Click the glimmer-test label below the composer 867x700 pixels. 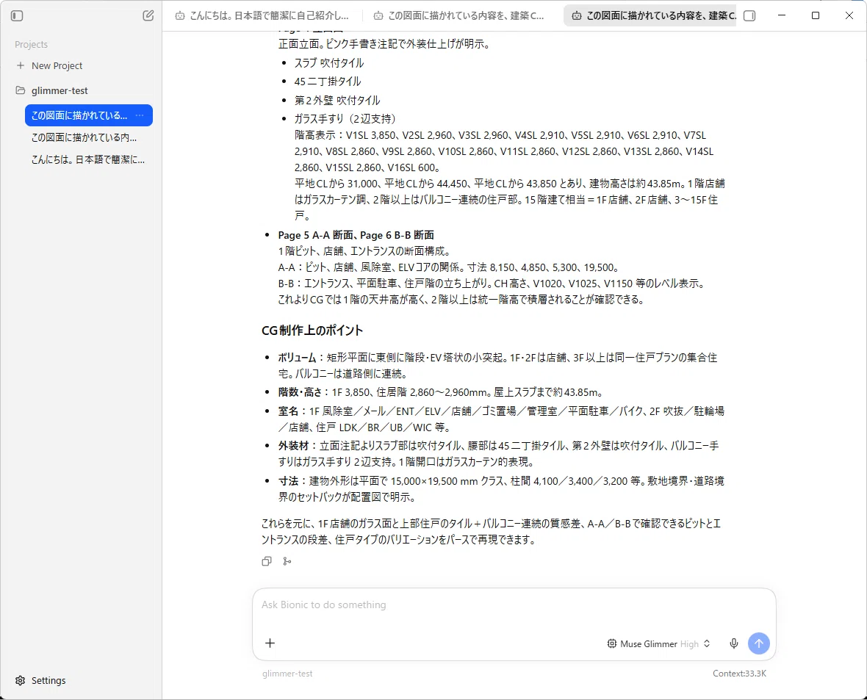pos(287,674)
